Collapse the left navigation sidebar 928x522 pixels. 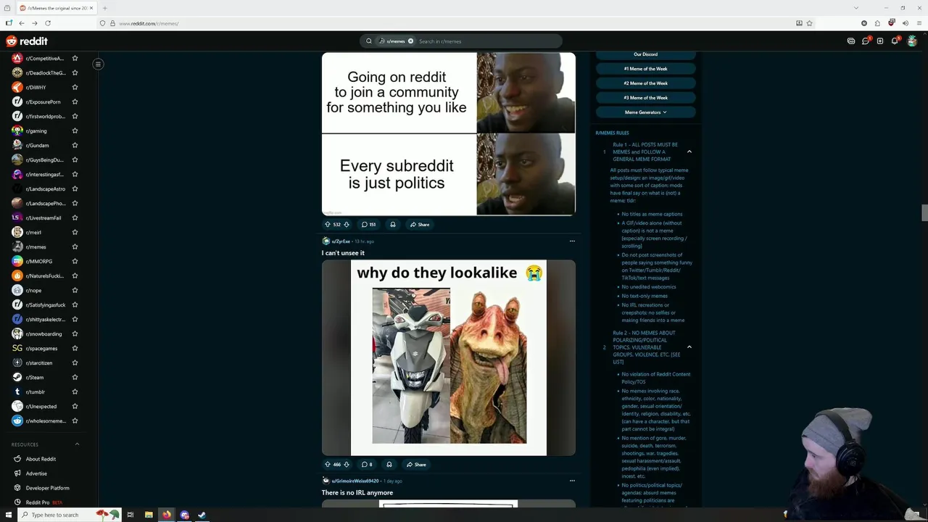point(98,64)
